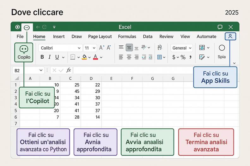The height and width of the screenshot is (166, 250).
Task: Toggle underline formatting
Action: click(x=57, y=57)
